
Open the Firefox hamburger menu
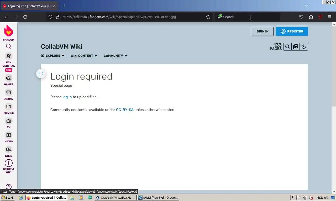[x=330, y=17]
